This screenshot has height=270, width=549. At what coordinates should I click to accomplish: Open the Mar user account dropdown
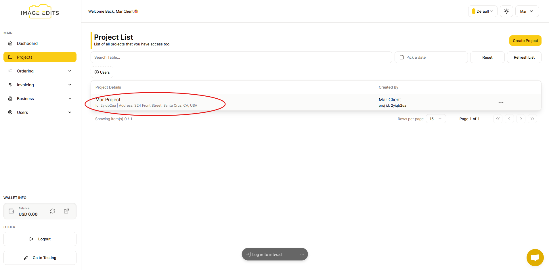click(x=527, y=11)
